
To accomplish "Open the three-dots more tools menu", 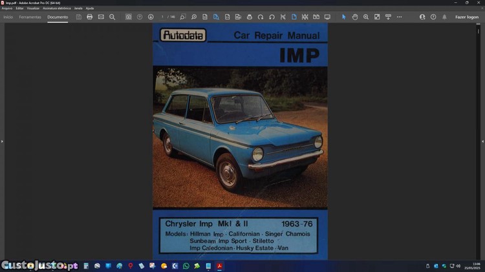I will click(399, 17).
